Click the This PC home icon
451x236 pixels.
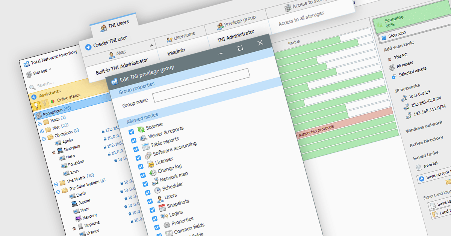point(390,59)
